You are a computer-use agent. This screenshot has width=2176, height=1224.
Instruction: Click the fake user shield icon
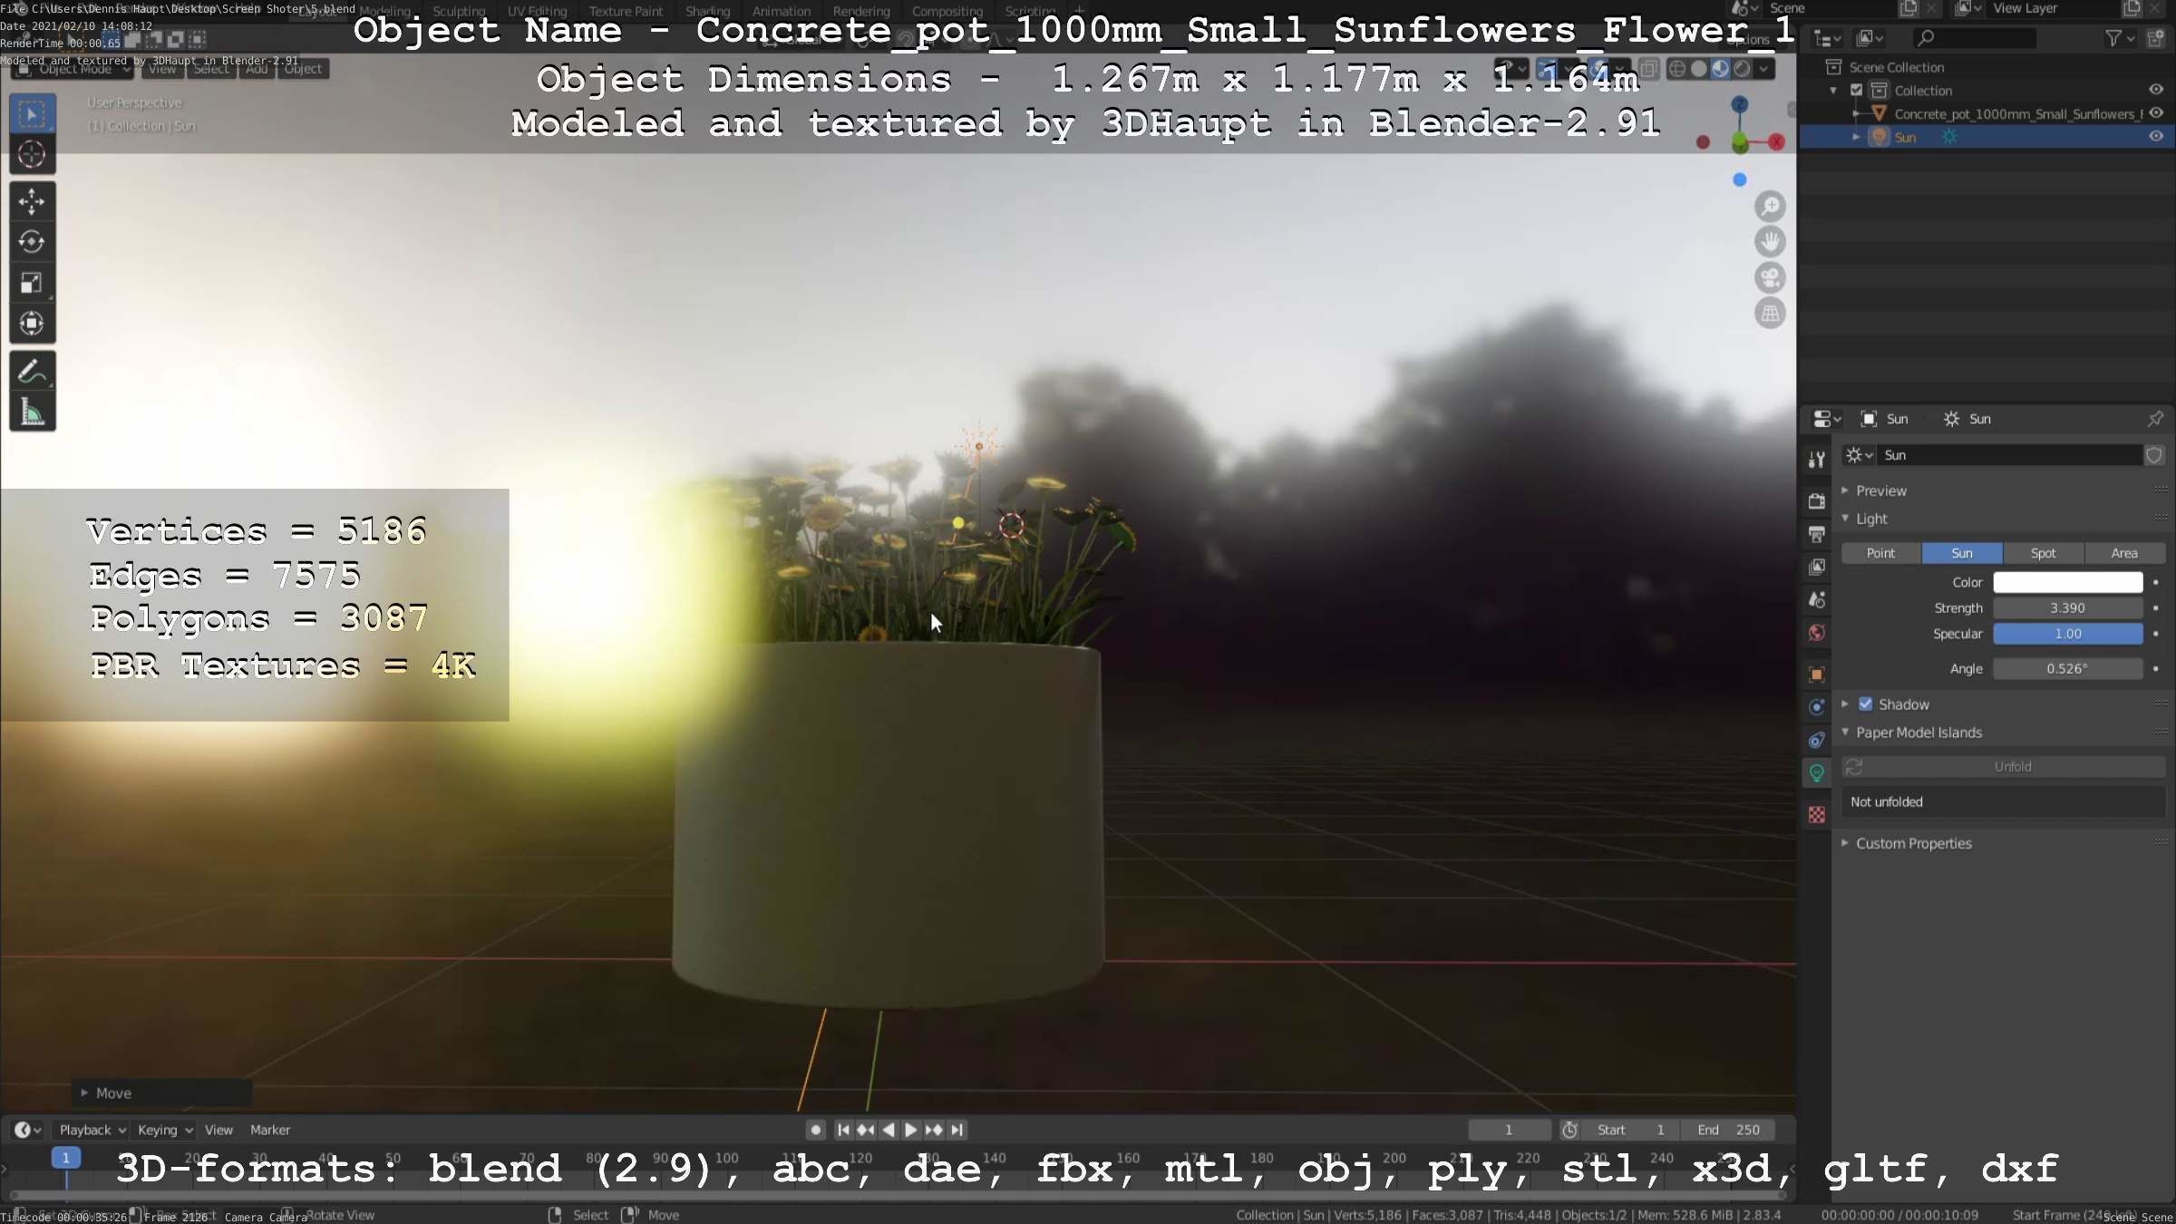click(x=2154, y=455)
